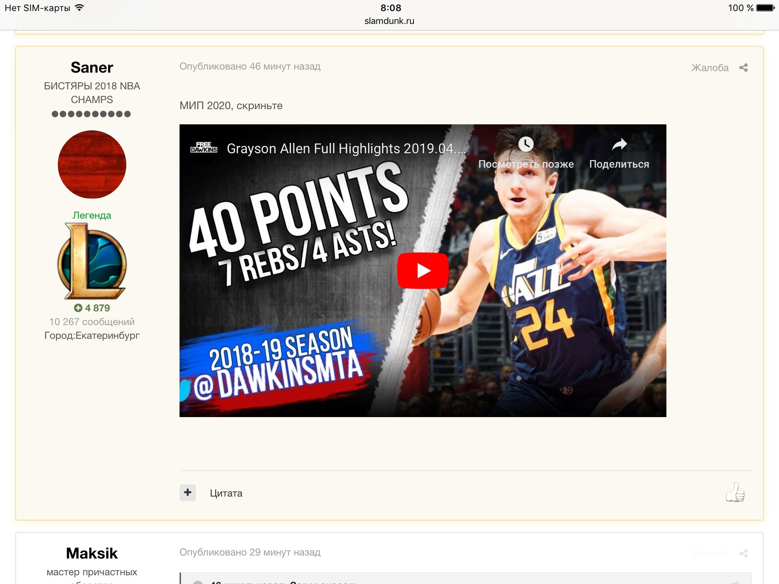Image resolution: width=779 pixels, height=584 pixels.
Task: Tap battery indicator in status bar
Action: [x=765, y=8]
